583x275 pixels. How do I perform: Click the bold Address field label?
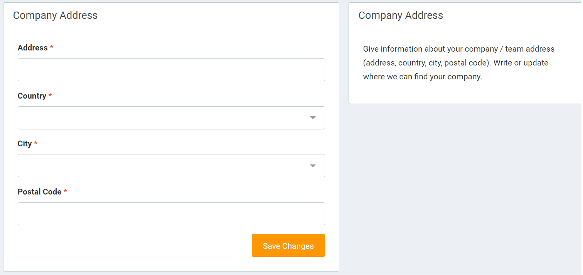coord(33,48)
